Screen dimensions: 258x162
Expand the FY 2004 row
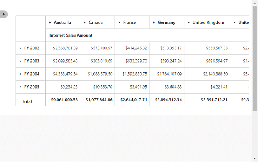pos(20,74)
